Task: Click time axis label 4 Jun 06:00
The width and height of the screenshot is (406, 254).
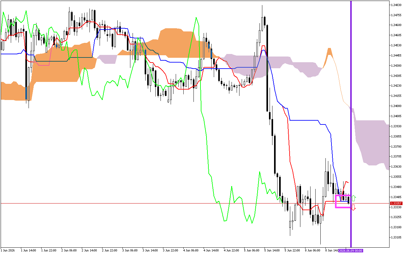Action: [191, 251]
